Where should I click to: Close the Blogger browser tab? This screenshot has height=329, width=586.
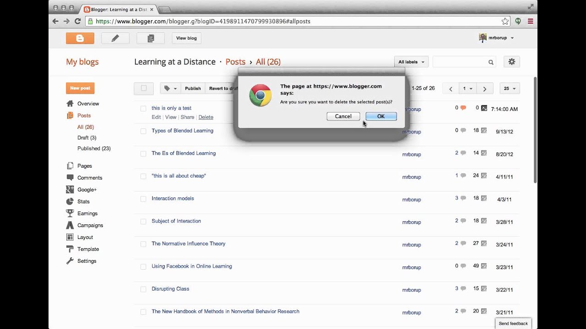152,9
